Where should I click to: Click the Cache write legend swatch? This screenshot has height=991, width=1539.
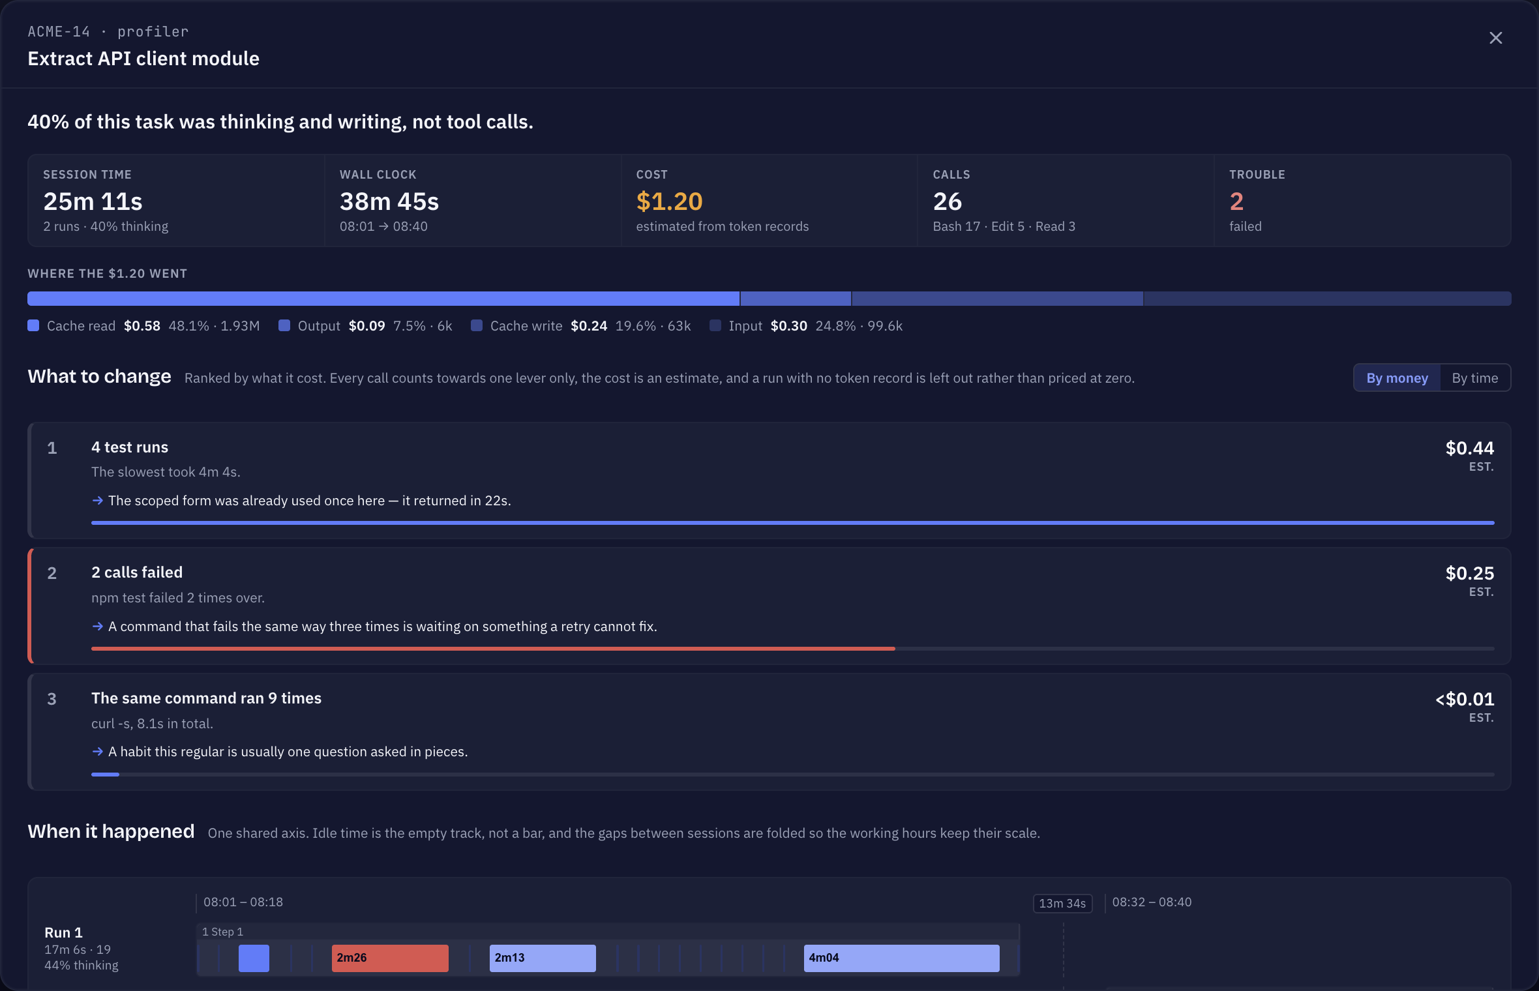coord(477,325)
